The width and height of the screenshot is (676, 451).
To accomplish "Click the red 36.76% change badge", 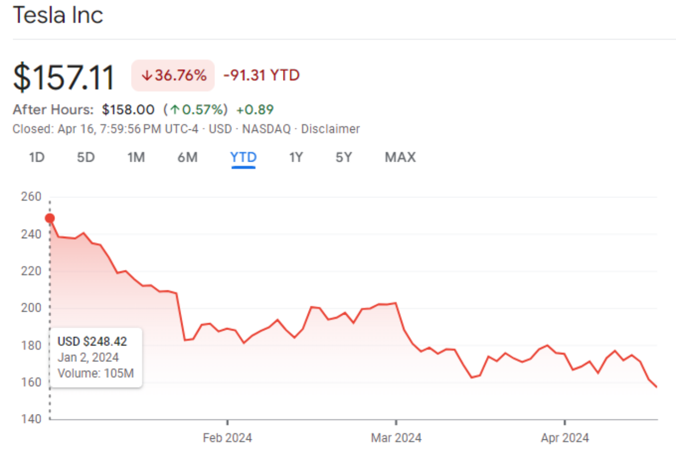I will (x=173, y=76).
